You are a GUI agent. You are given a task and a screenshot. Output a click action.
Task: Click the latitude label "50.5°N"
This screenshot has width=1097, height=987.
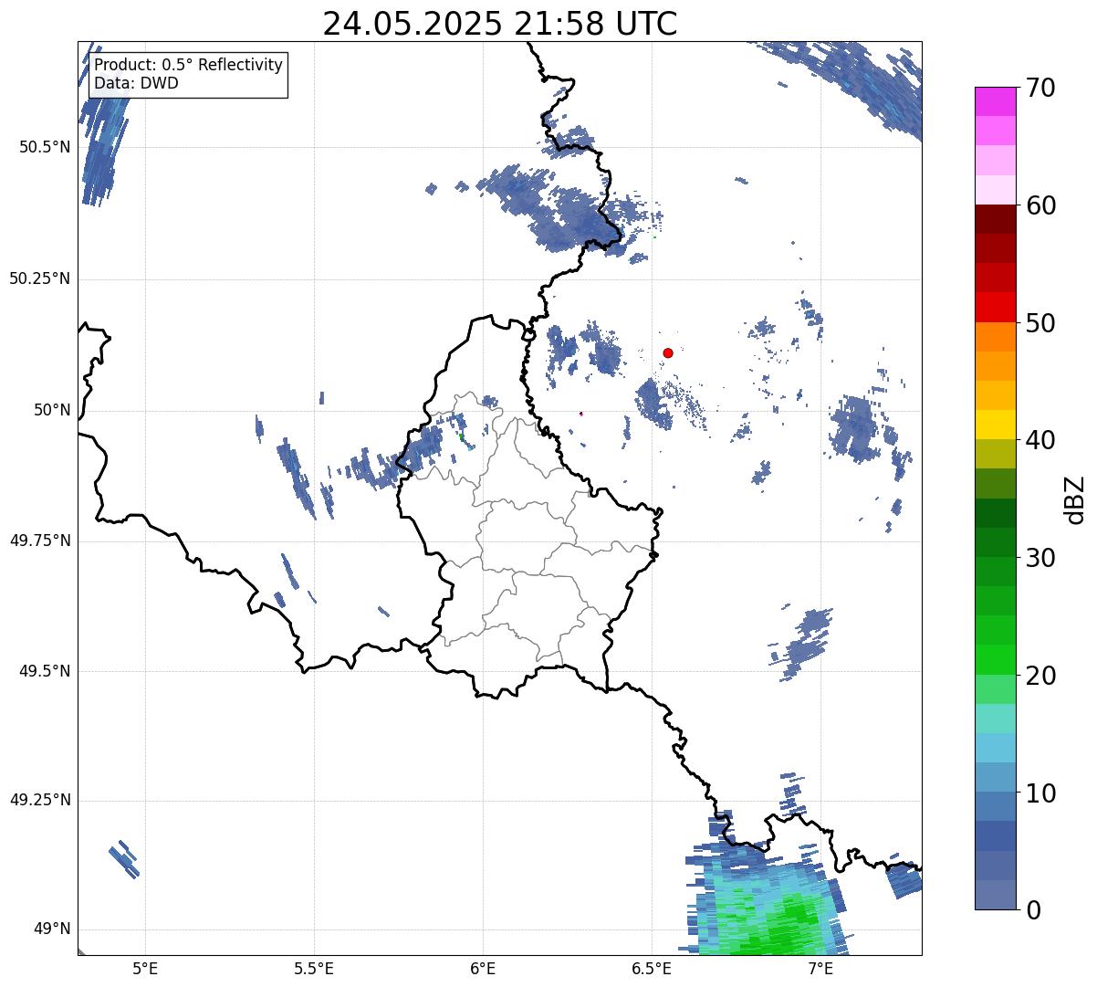coord(45,147)
